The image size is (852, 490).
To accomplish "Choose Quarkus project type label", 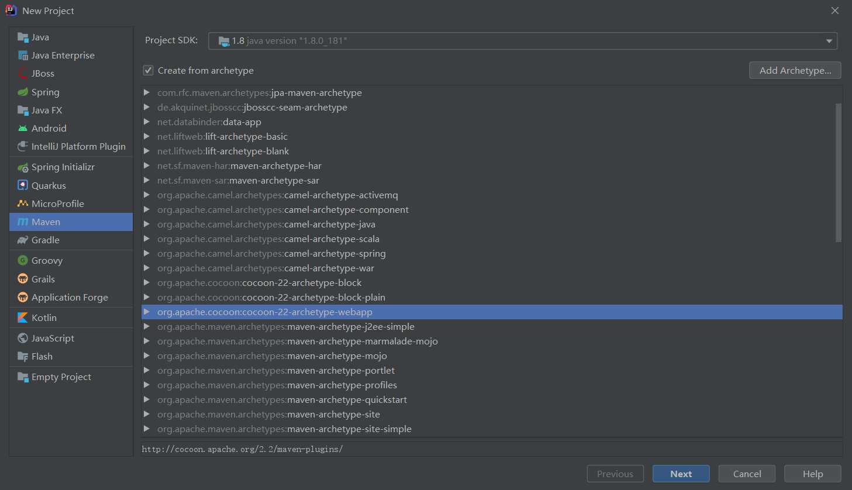I will click(x=49, y=185).
